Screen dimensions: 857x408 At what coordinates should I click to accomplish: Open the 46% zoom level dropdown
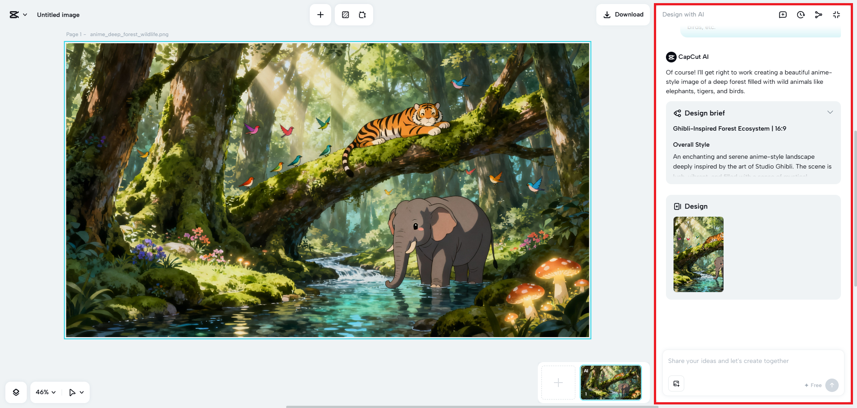point(46,392)
